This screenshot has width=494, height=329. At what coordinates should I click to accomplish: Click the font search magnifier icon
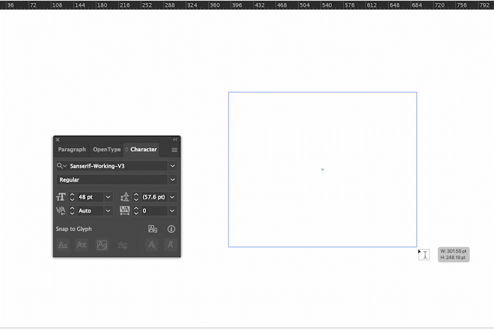[x=61, y=166]
